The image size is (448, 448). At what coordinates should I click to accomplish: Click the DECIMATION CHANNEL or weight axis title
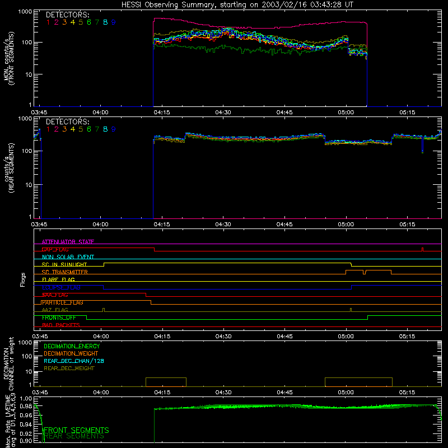8,363
